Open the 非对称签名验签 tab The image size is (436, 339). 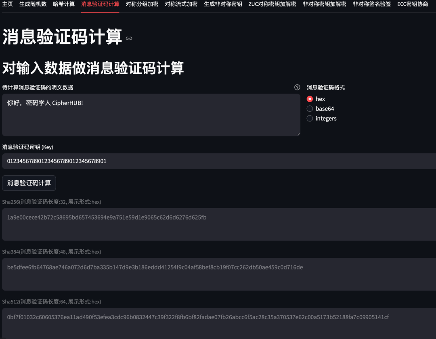tap(371, 4)
